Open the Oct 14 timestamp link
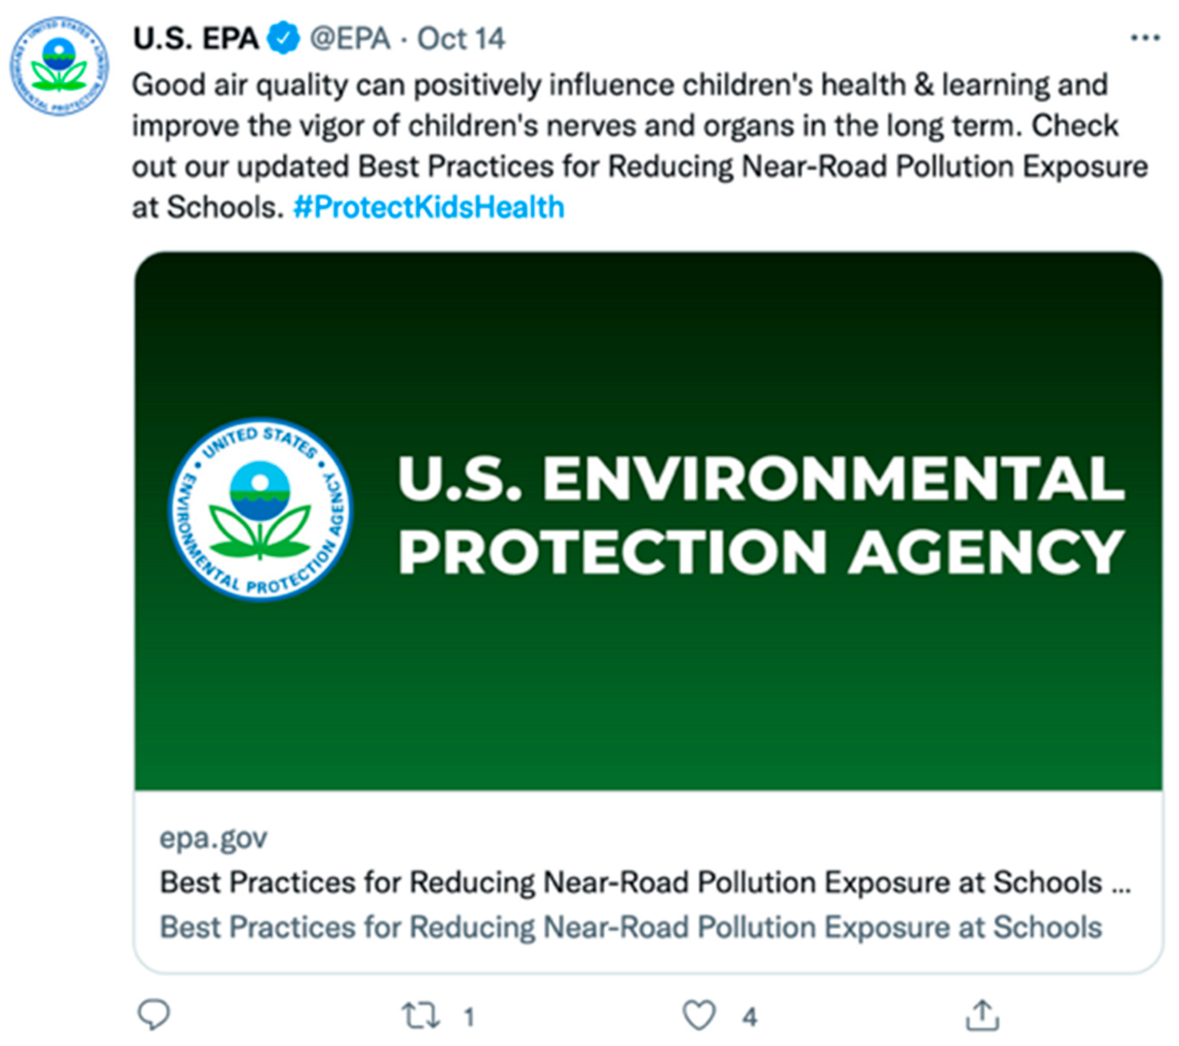The height and width of the screenshot is (1046, 1179). 461,39
